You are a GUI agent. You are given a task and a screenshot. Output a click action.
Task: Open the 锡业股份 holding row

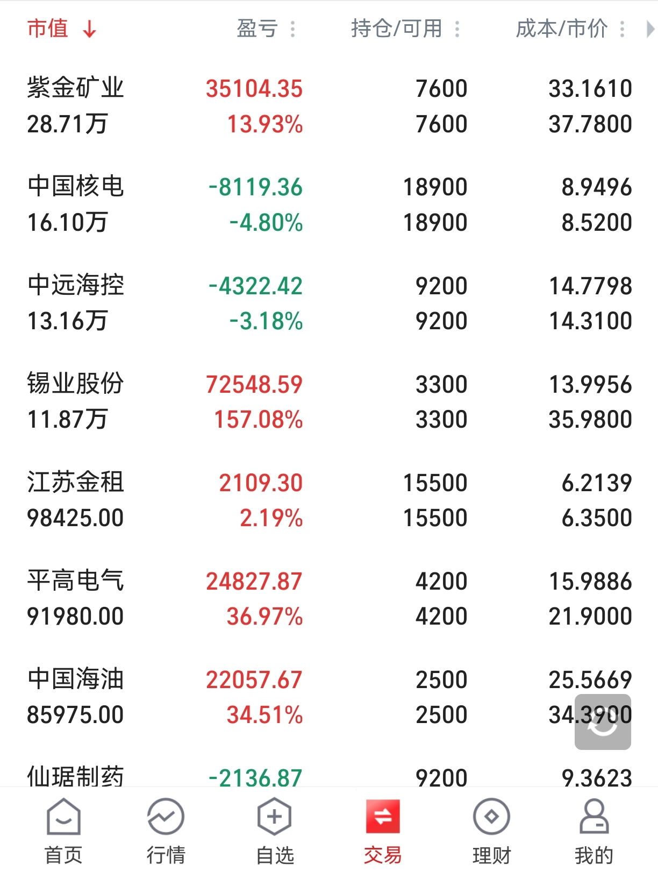[x=329, y=401]
